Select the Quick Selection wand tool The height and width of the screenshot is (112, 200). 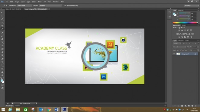2,23
